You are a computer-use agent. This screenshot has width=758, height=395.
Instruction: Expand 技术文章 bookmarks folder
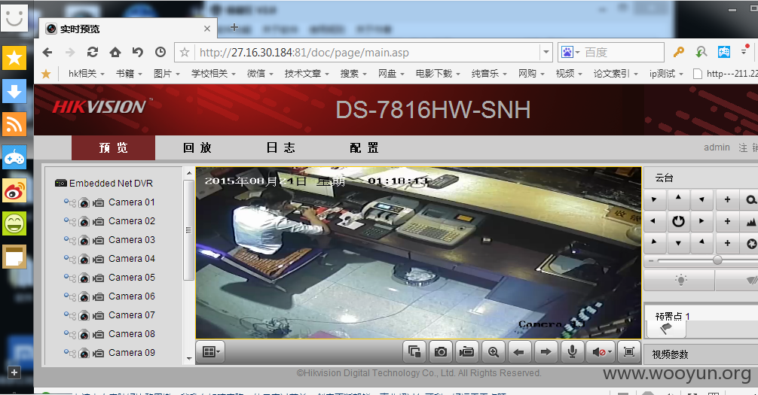pos(307,74)
